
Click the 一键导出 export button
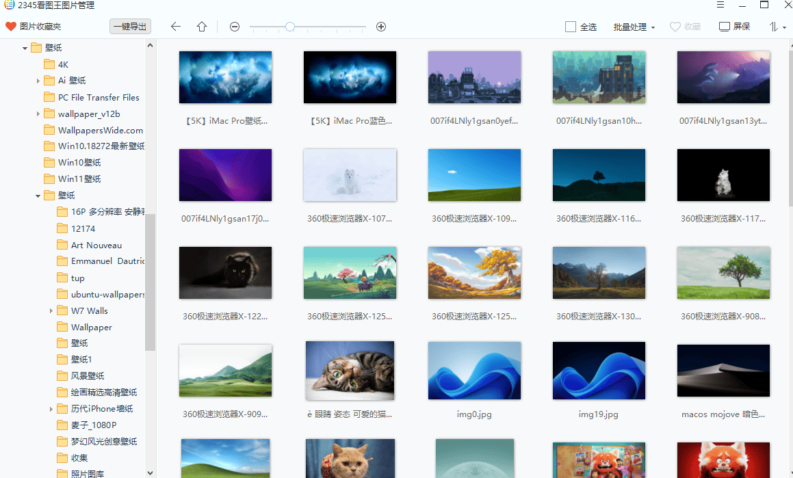point(130,26)
